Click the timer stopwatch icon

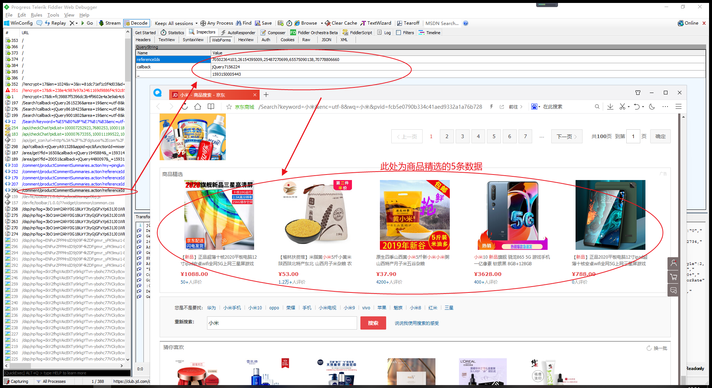pyautogui.click(x=289, y=23)
